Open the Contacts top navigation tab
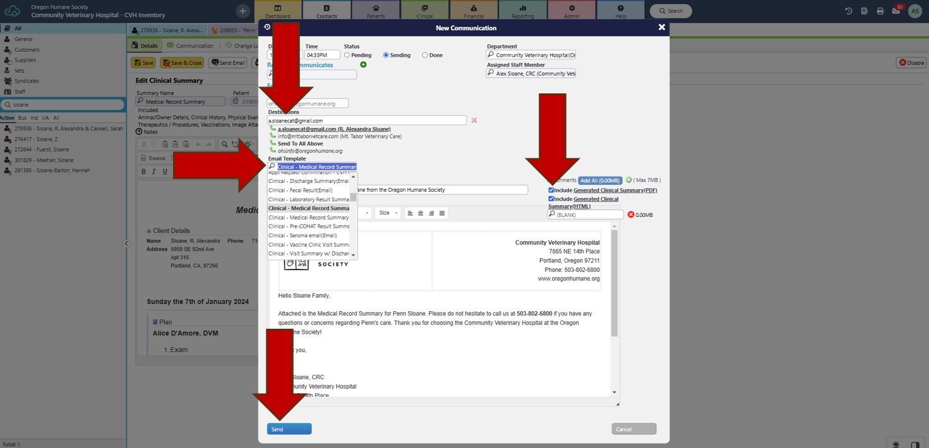The image size is (929, 448). click(327, 11)
